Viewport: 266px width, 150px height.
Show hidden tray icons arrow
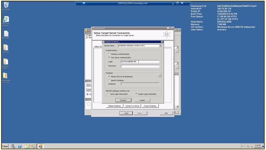coord(242,146)
